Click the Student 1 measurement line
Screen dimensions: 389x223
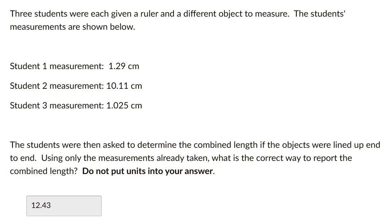pyautogui.click(x=74, y=66)
